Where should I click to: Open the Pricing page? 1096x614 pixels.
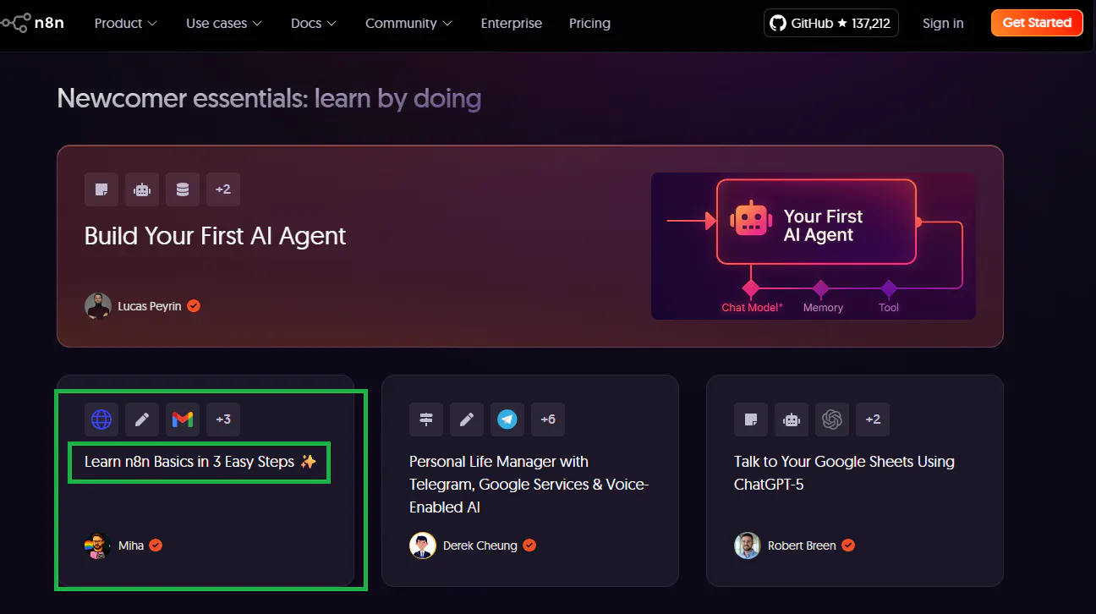click(x=589, y=23)
